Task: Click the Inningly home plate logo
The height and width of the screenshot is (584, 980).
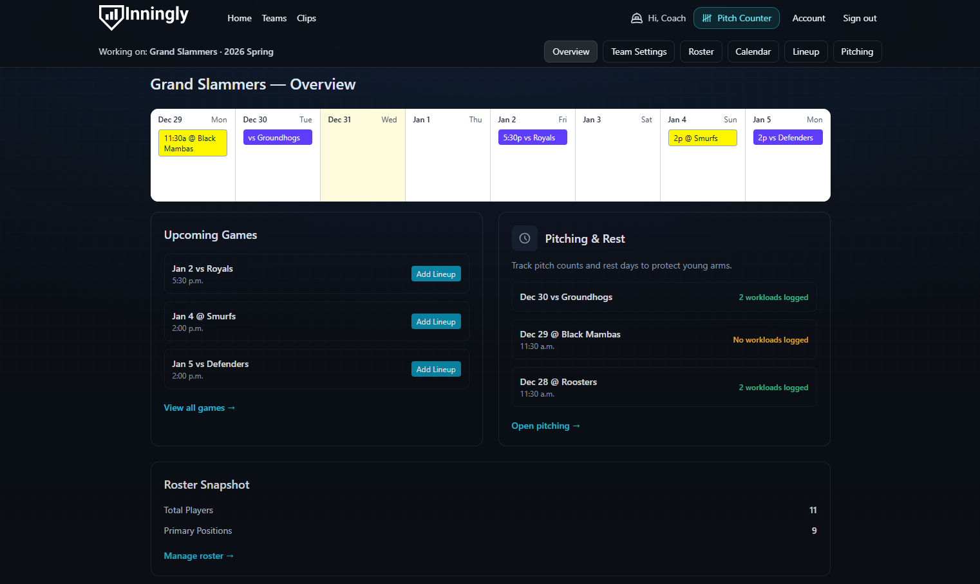Action: [111, 18]
